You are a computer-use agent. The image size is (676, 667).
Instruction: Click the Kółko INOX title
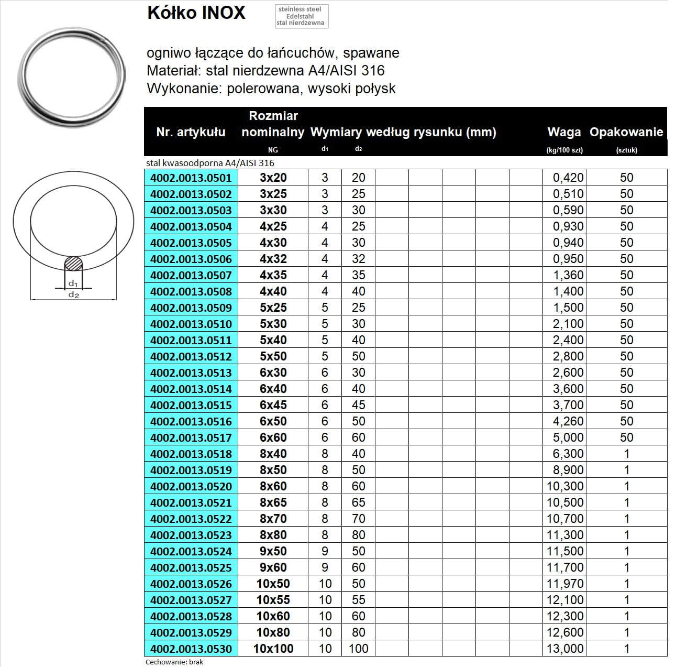click(196, 13)
